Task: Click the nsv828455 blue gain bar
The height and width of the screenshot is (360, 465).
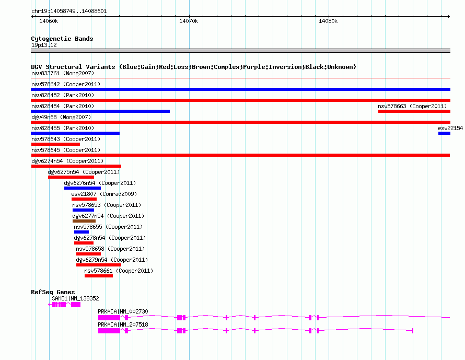Action: [75, 133]
